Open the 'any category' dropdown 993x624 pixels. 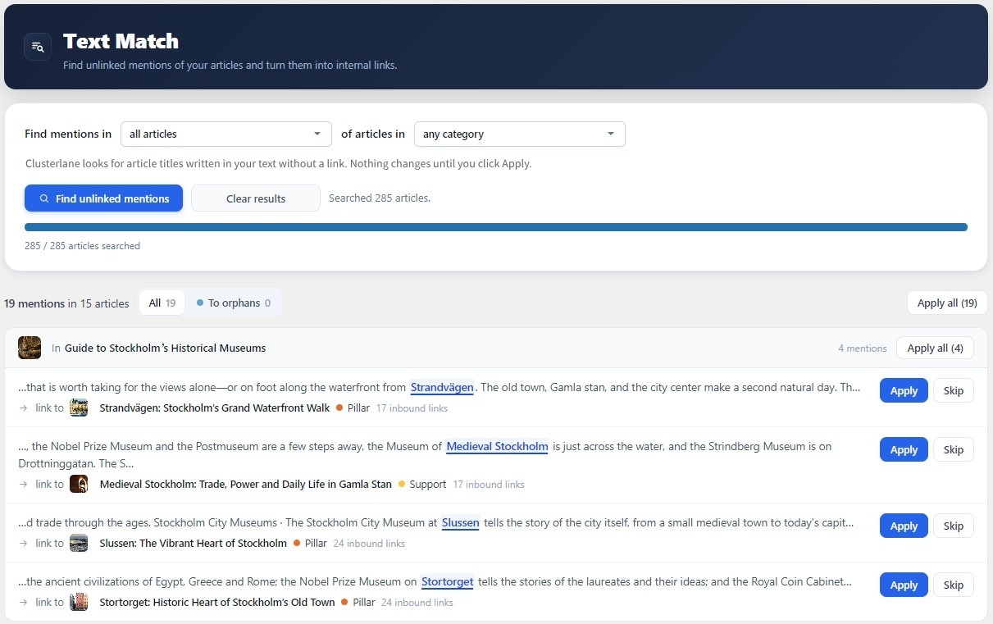[519, 134]
